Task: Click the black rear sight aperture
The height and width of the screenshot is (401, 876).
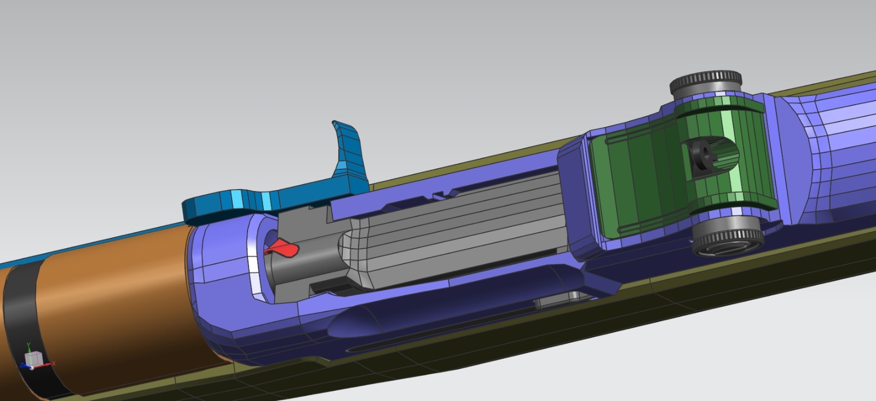Action: (x=701, y=159)
